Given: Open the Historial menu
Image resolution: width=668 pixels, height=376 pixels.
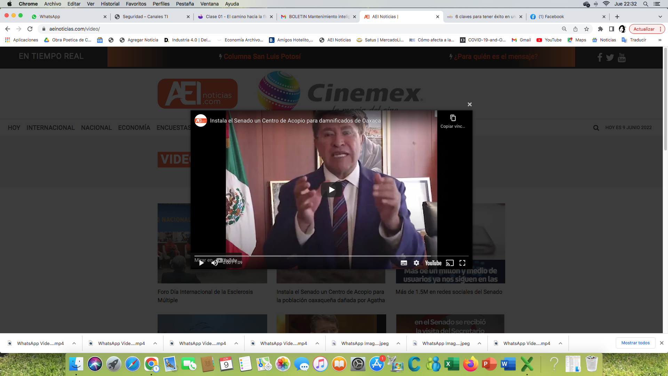Looking at the screenshot, I should click(110, 4).
